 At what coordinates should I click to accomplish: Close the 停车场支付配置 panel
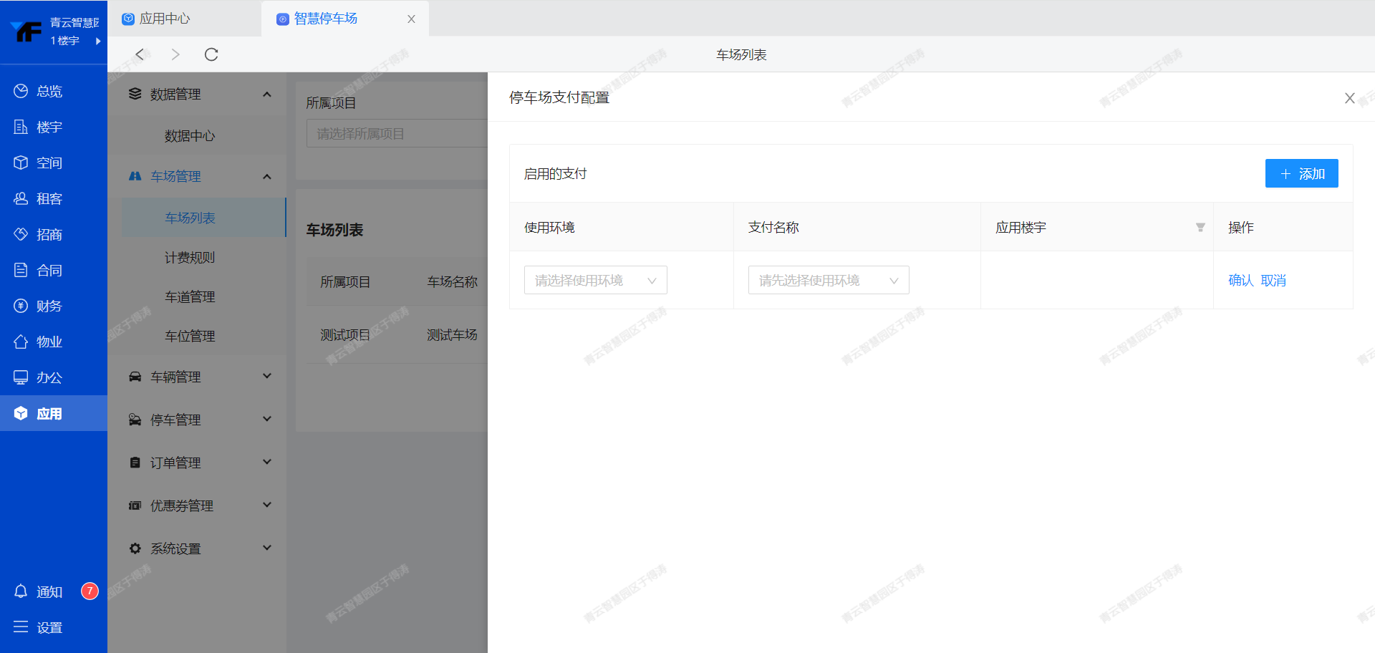point(1349,98)
